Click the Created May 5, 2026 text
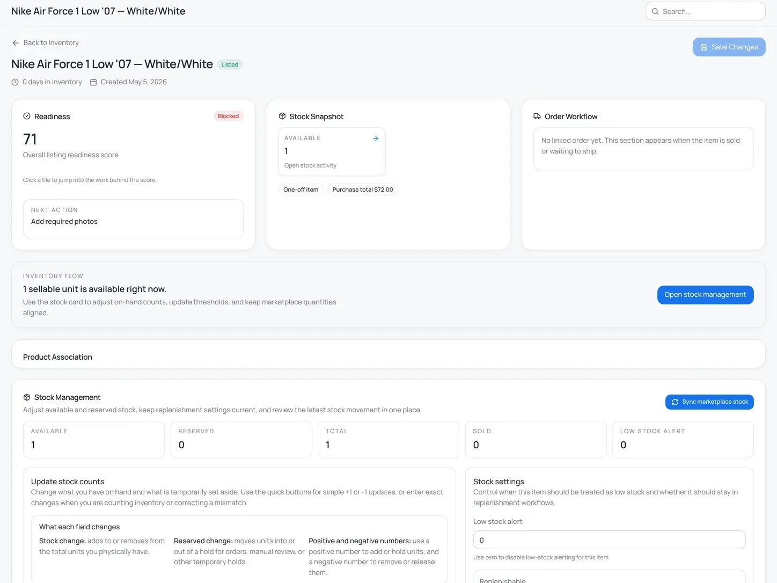 (134, 82)
